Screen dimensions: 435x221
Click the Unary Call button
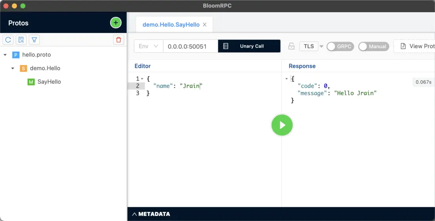click(249, 46)
